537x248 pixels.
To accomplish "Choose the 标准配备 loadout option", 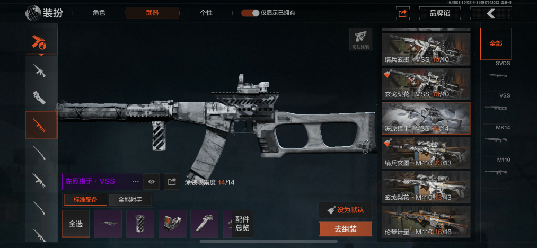I will pyautogui.click(x=85, y=200).
